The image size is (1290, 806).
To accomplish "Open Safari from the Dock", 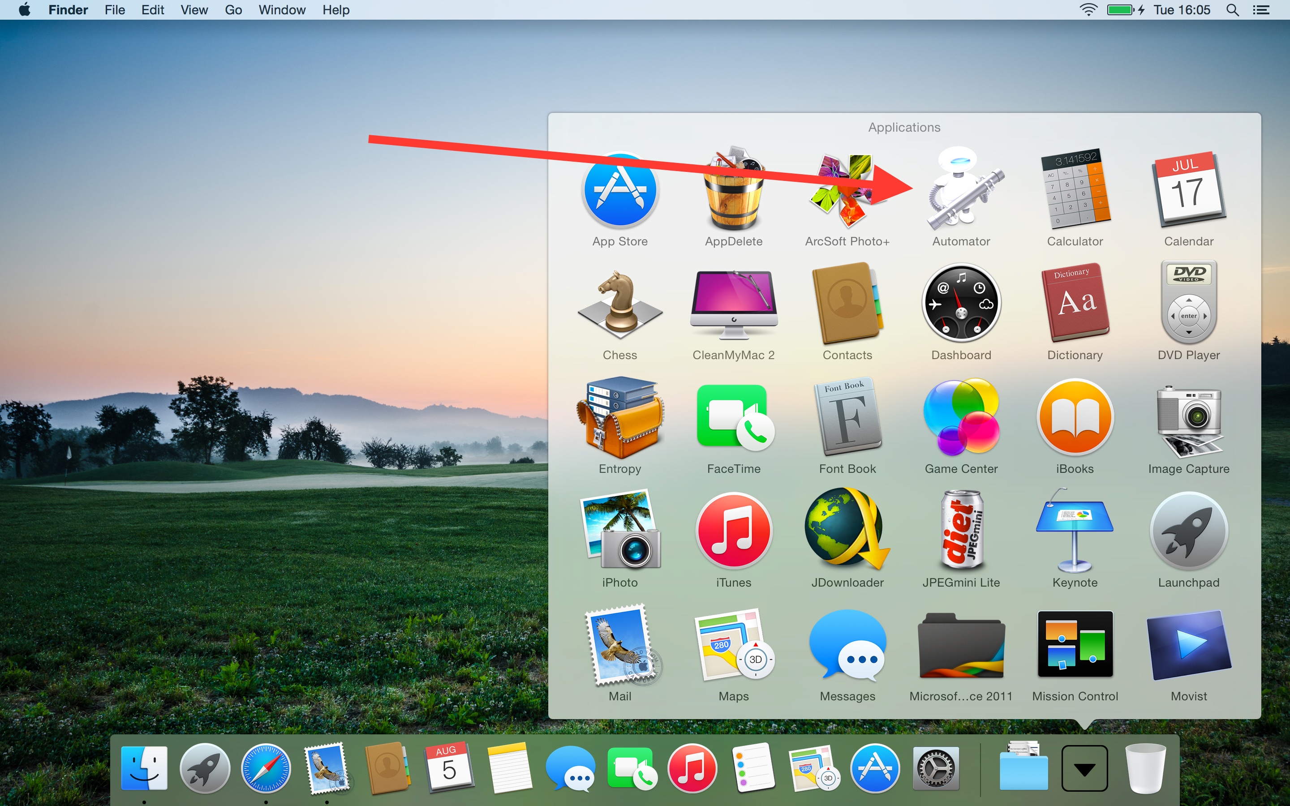I will pyautogui.click(x=266, y=769).
